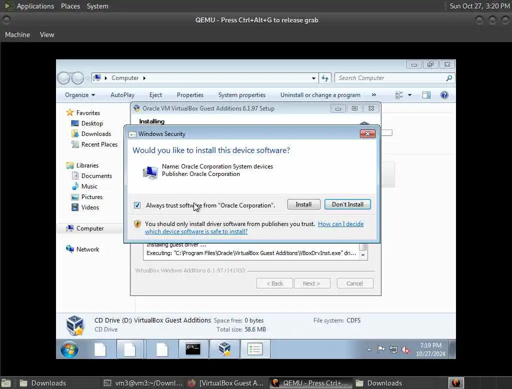Open the command prompt taskbar icon
This screenshot has width=512, height=389.
pyautogui.click(x=193, y=349)
